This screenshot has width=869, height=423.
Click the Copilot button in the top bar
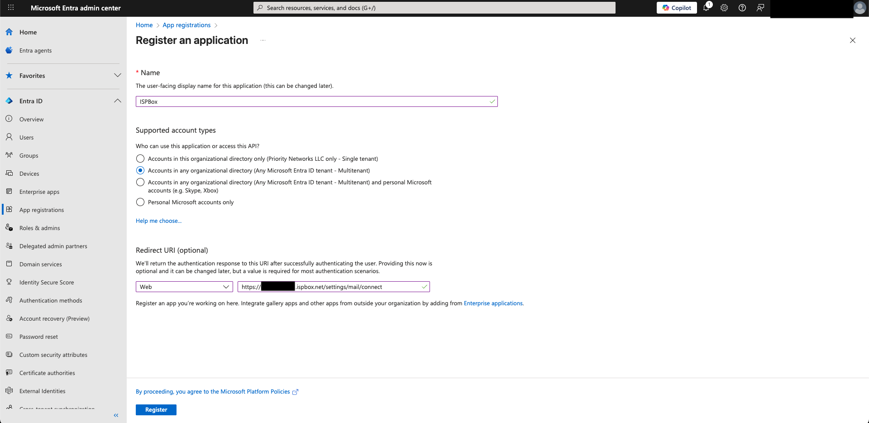676,8
